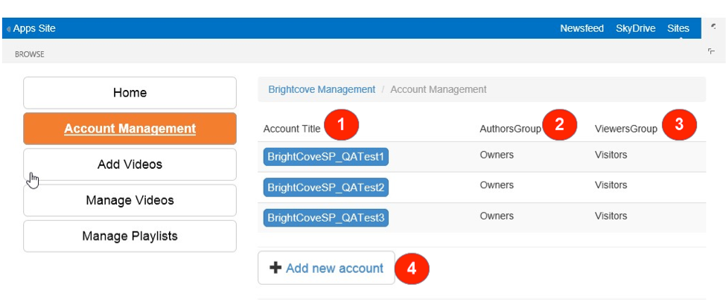726x305 pixels.
Task: Select the orange Account Management sidebar button
Action: (130, 129)
